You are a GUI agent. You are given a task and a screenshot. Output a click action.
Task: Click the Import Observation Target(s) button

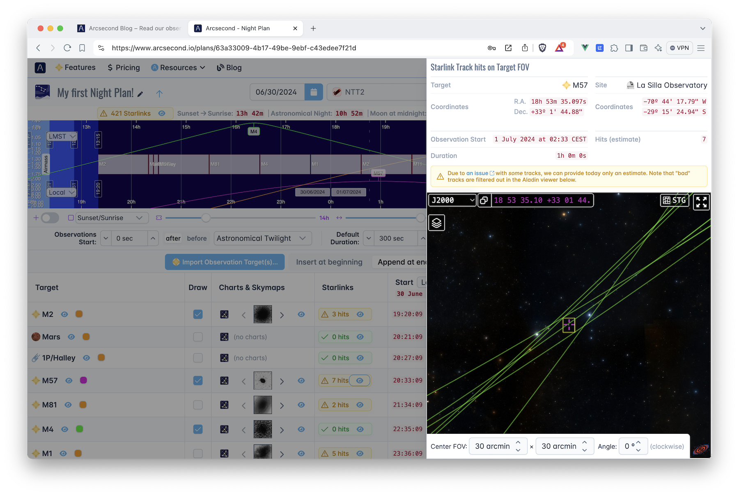tap(225, 262)
